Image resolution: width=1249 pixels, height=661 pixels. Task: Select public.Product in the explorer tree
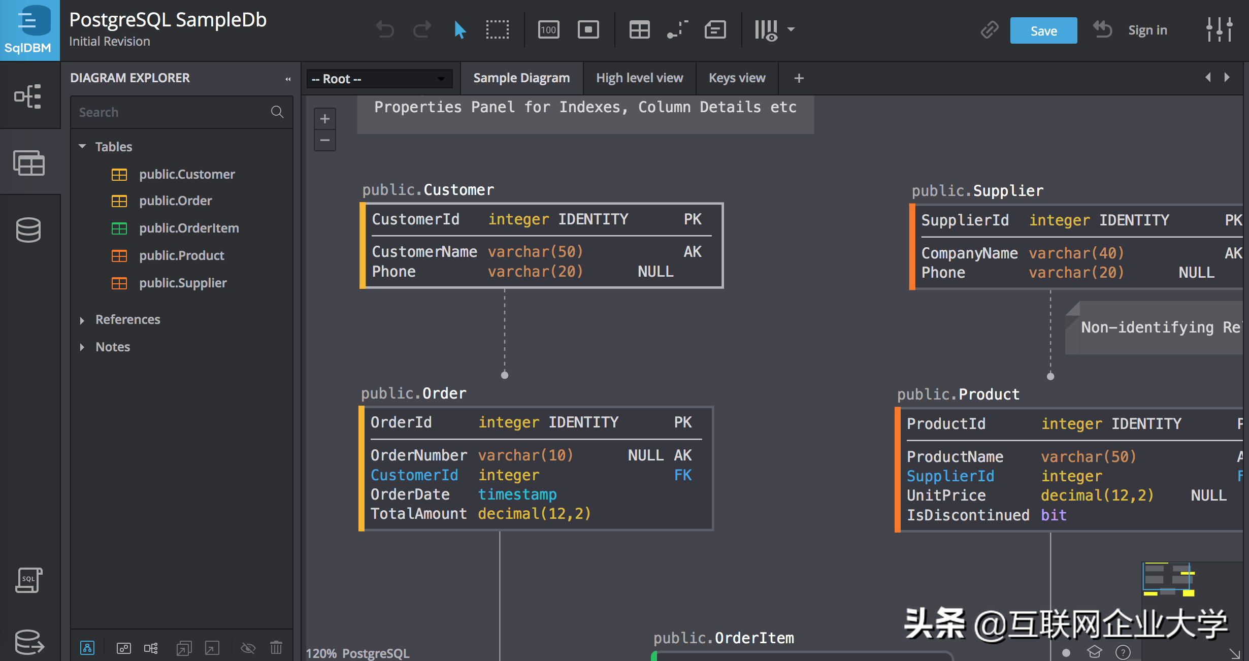pyautogui.click(x=182, y=255)
